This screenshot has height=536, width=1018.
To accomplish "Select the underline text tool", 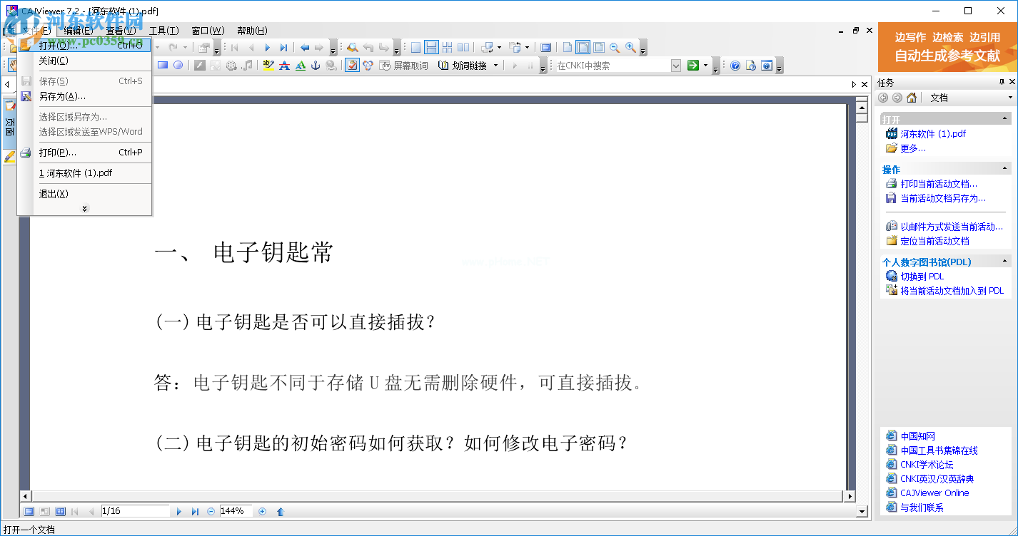I will pos(300,65).
